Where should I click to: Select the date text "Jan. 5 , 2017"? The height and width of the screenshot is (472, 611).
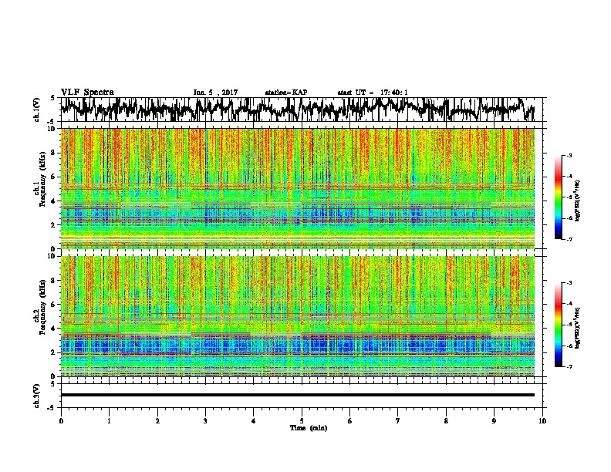[x=215, y=93]
